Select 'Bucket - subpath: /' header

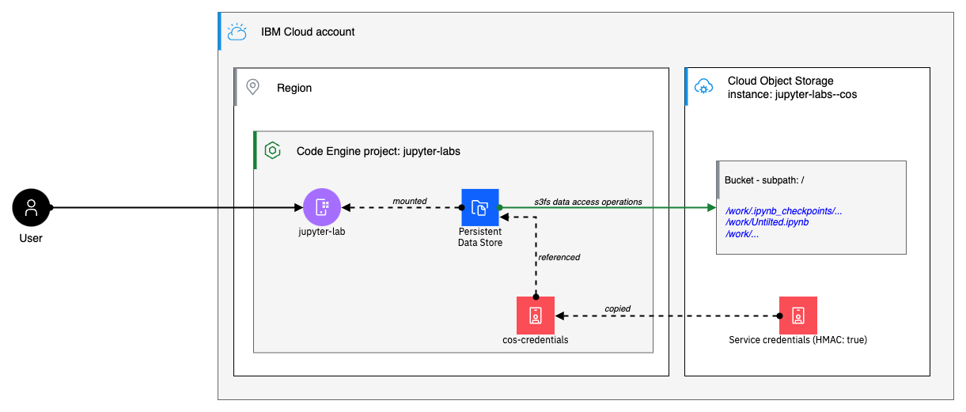click(x=764, y=180)
